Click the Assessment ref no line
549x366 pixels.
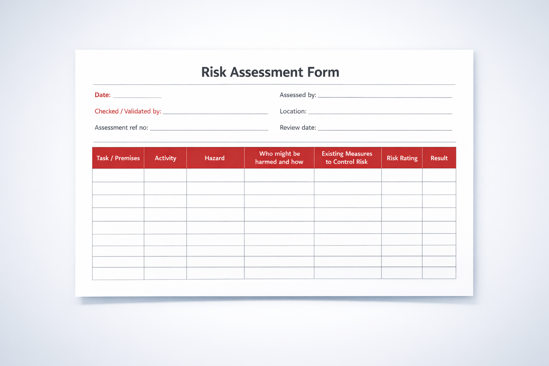(209, 130)
